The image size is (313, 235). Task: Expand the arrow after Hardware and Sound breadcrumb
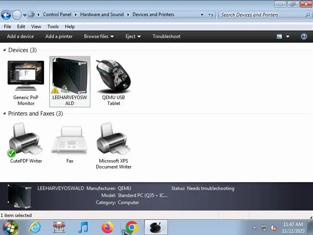pos(128,14)
